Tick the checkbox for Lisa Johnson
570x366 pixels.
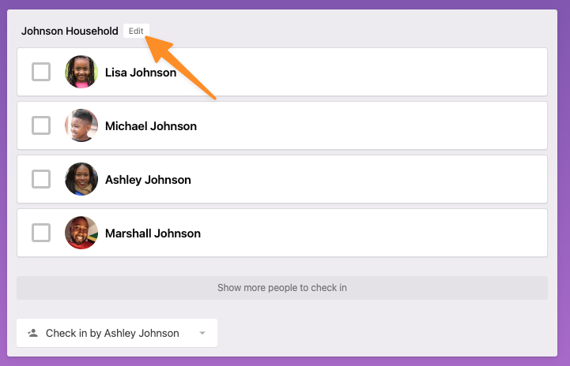41,72
